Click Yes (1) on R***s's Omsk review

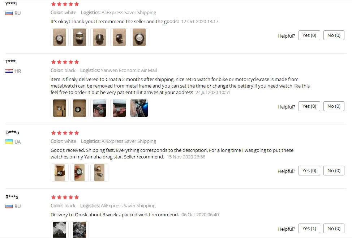pyautogui.click(x=309, y=228)
